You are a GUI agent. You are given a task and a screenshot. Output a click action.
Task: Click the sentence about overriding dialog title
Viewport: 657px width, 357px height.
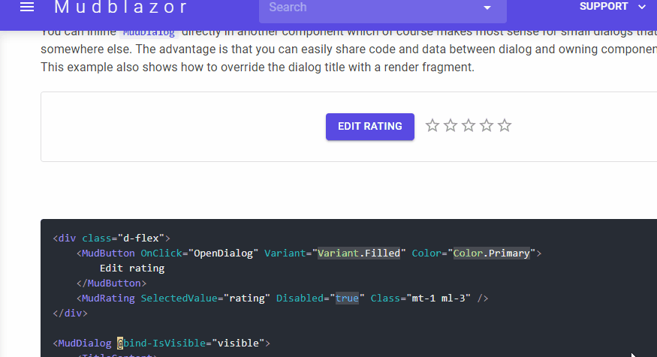click(258, 67)
